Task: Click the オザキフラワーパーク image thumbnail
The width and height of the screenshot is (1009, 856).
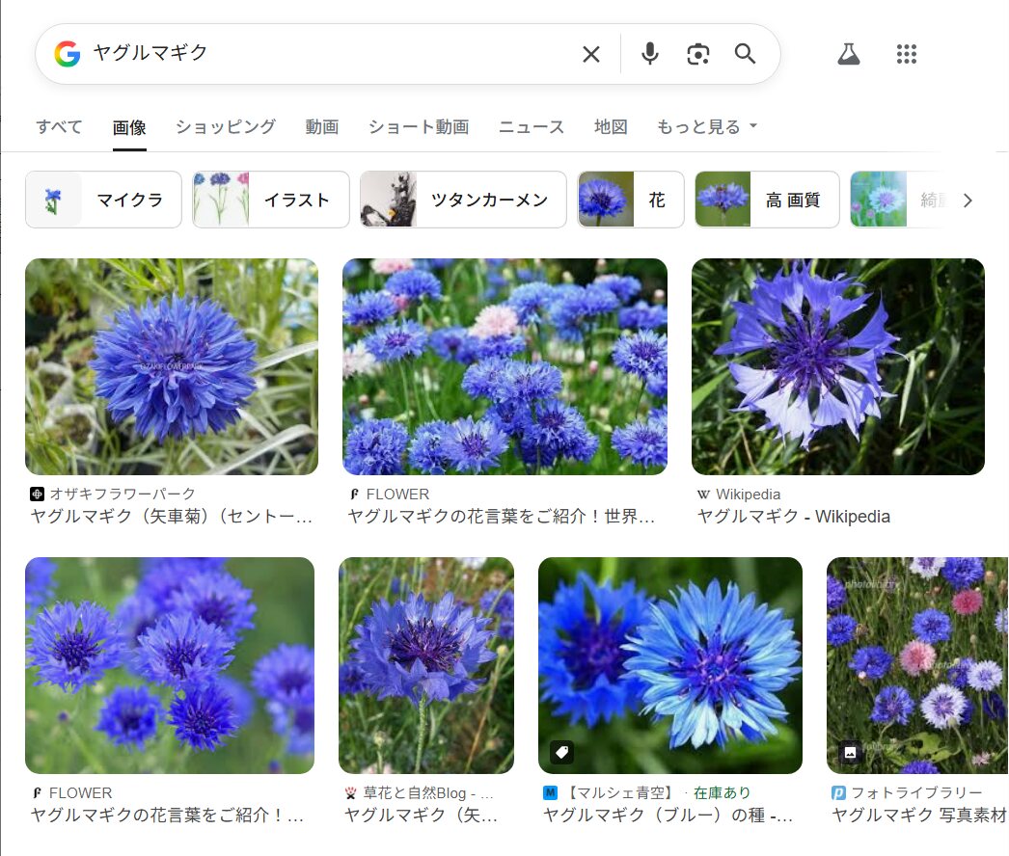Action: tap(172, 366)
